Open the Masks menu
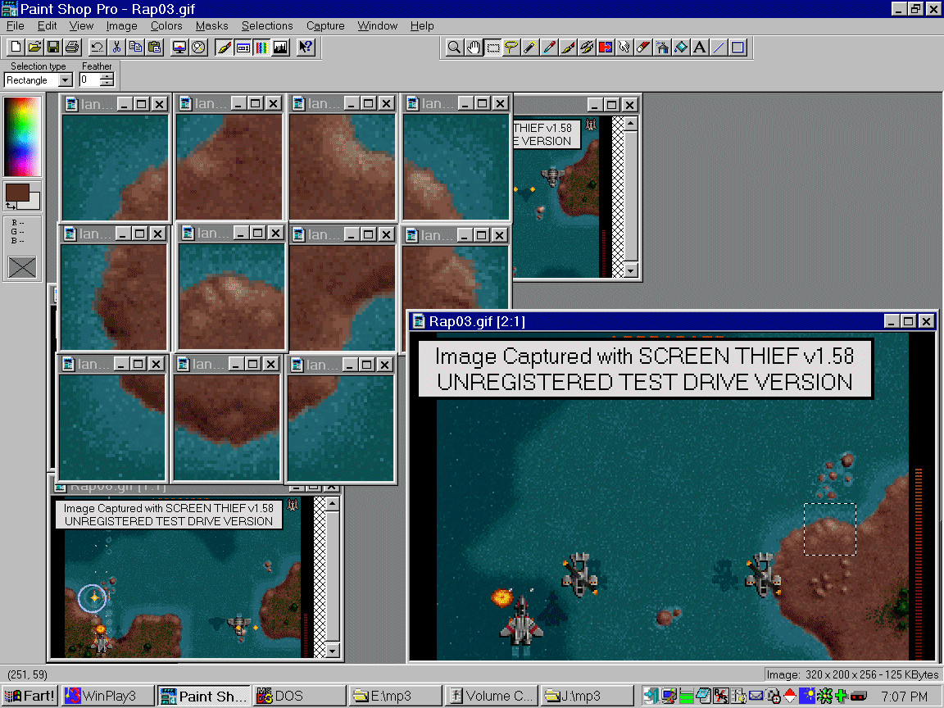Image resolution: width=944 pixels, height=708 pixels. point(212,26)
